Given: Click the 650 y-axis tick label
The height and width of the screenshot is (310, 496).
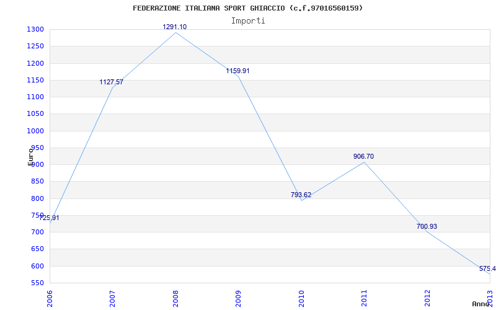Looking at the screenshot, I should click(x=38, y=249).
